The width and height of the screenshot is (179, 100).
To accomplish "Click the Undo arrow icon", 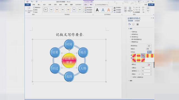I will click(x=32, y=2).
